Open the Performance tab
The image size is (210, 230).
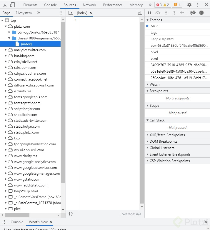[x=113, y=5]
